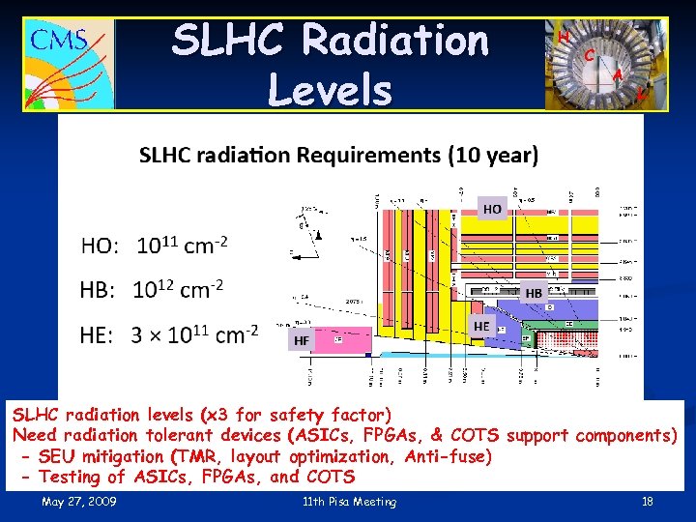The image size is (696, 522).
Task: Click the 'SEU mitigation (TMR, layout optimization, Anti-fuse)' bullet
Action: (x=257, y=456)
